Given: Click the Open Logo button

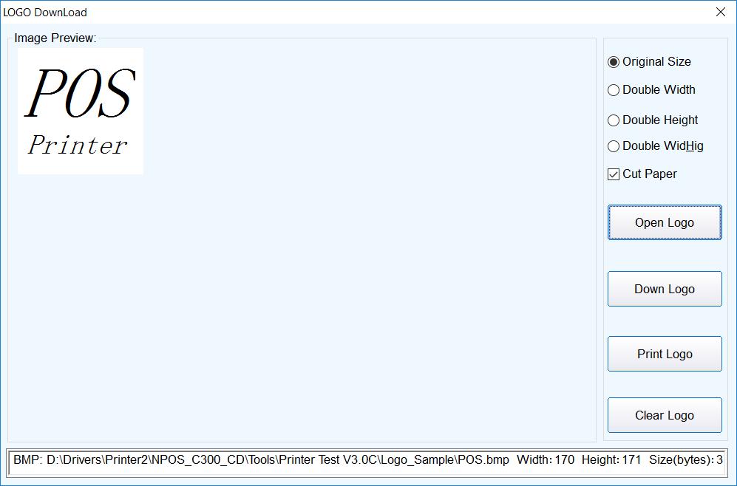Looking at the screenshot, I should (x=665, y=222).
